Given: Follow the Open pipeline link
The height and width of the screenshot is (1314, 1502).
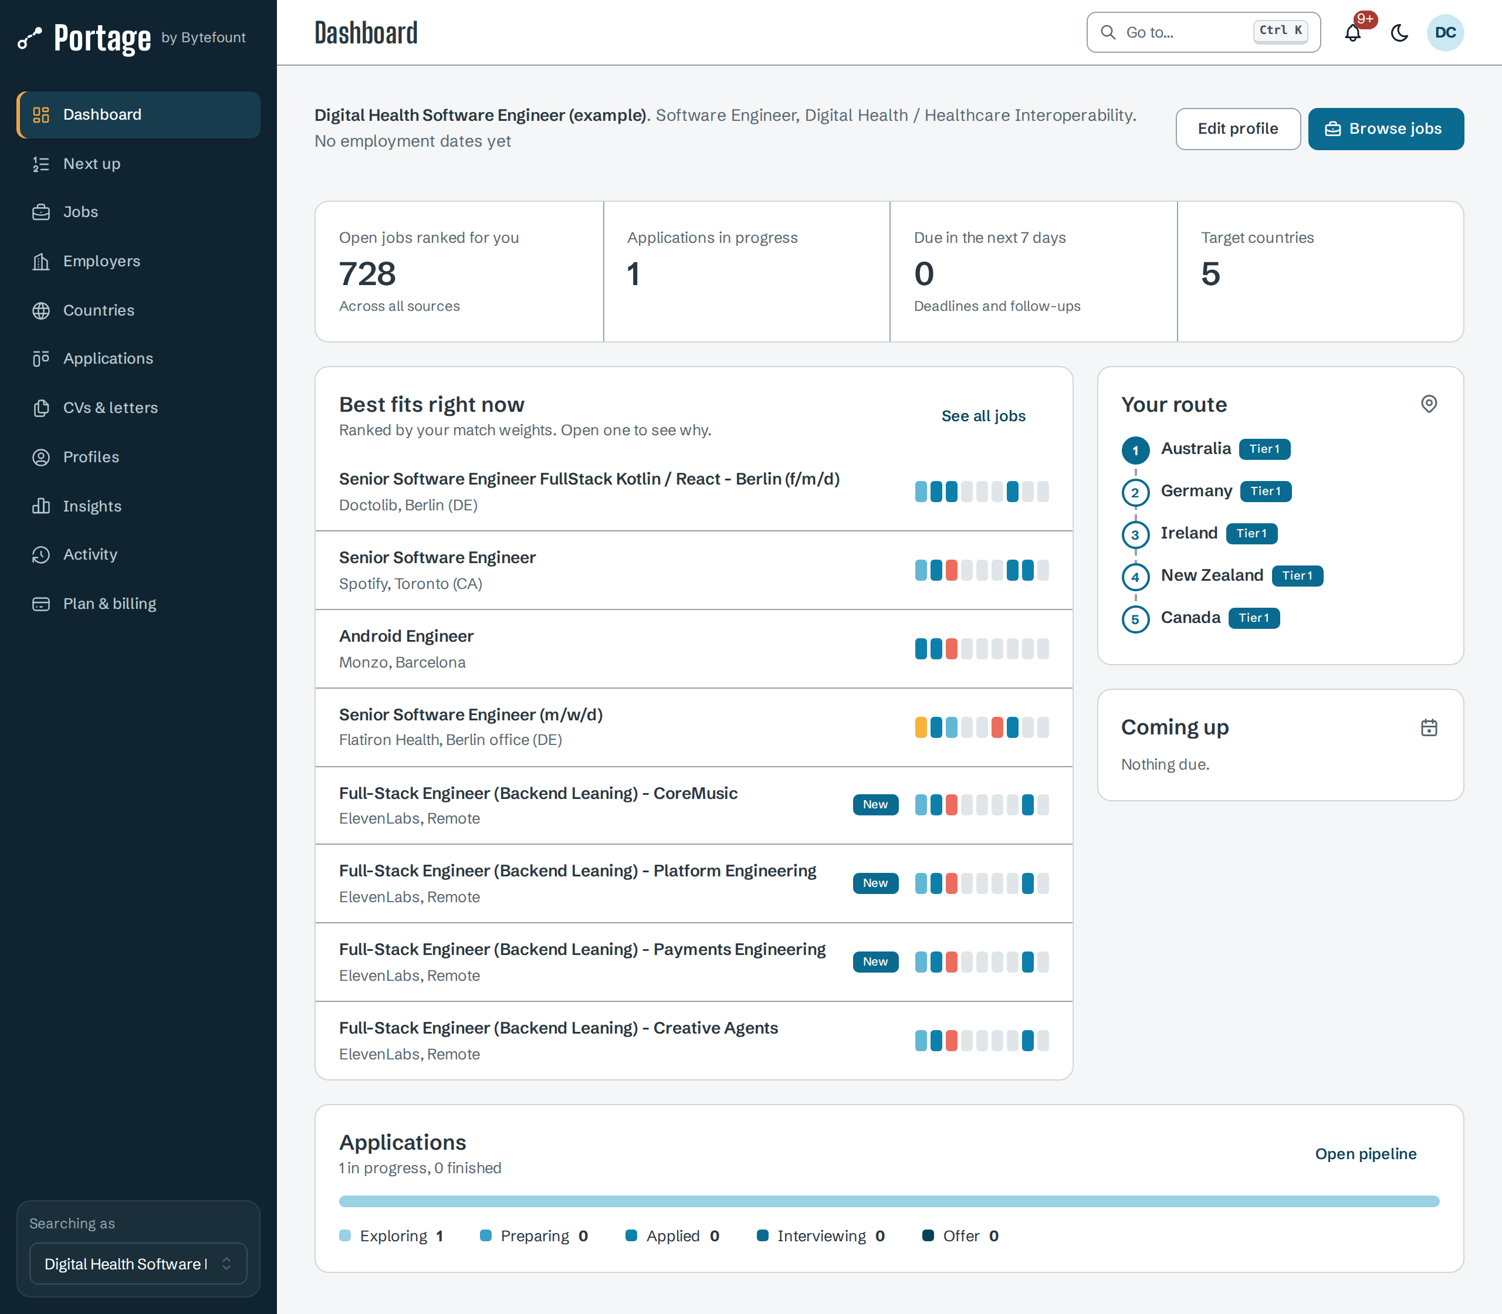Looking at the screenshot, I should [1366, 1153].
